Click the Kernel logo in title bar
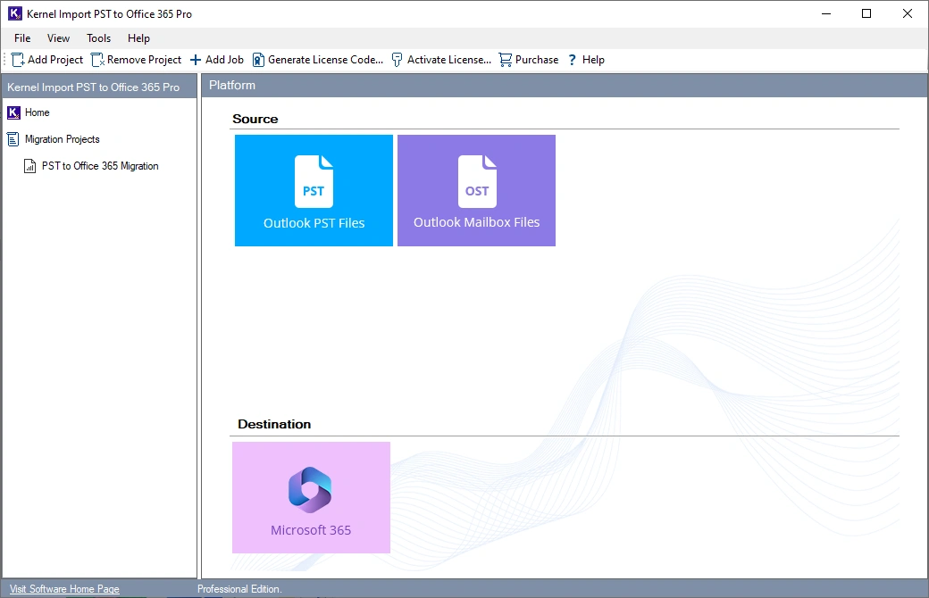The image size is (929, 598). point(15,13)
